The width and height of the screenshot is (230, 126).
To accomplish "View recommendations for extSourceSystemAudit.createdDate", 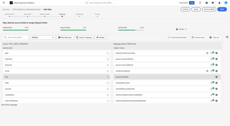I will point(212,95).
